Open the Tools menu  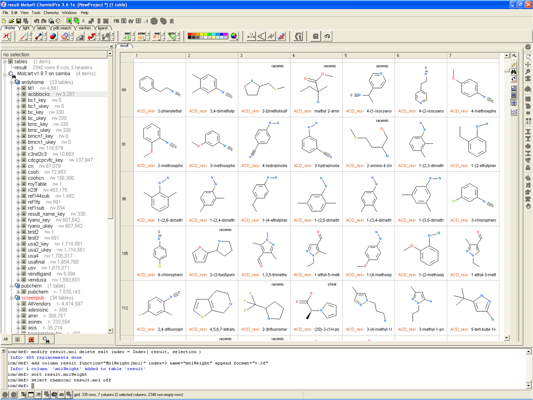[36, 13]
